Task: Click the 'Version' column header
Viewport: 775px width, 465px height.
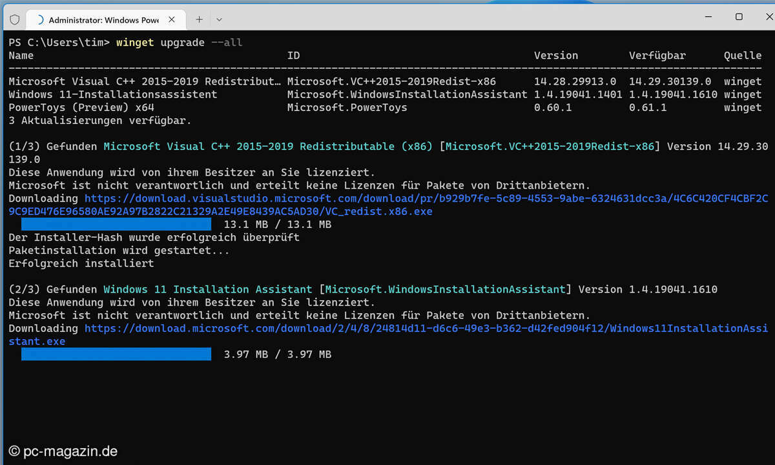Action: (x=556, y=56)
